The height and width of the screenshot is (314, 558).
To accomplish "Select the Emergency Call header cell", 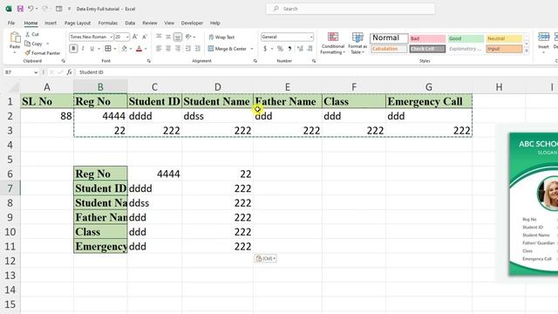I will 429,101.
